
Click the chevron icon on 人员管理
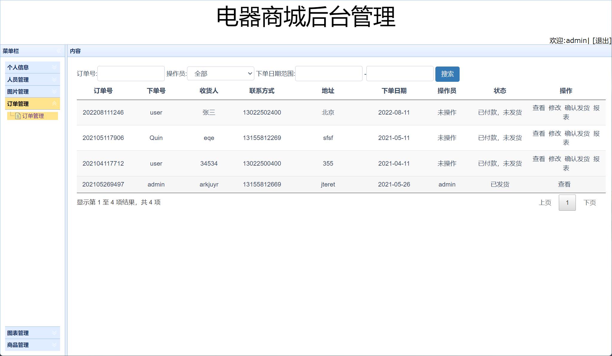pyautogui.click(x=54, y=80)
